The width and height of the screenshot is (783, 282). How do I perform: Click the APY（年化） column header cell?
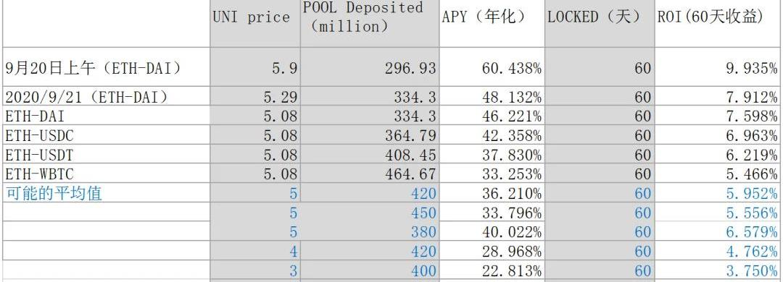[492, 23]
